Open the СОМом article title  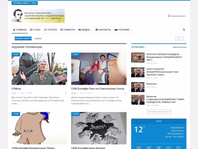pos(16,89)
